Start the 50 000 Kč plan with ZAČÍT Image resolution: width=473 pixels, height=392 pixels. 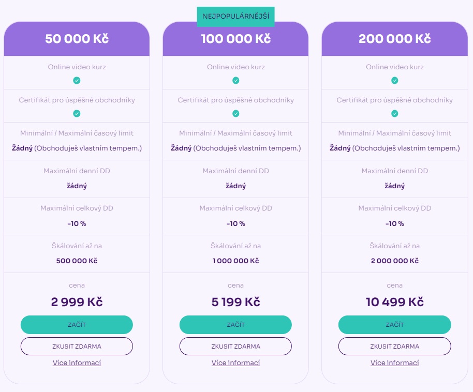pyautogui.click(x=77, y=325)
